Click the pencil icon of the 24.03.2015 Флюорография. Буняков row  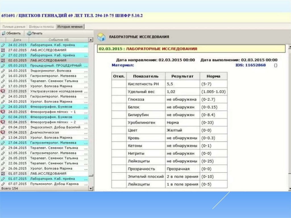tap(3, 107)
